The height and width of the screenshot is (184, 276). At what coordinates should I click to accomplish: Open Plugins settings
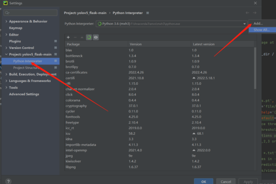(15, 41)
